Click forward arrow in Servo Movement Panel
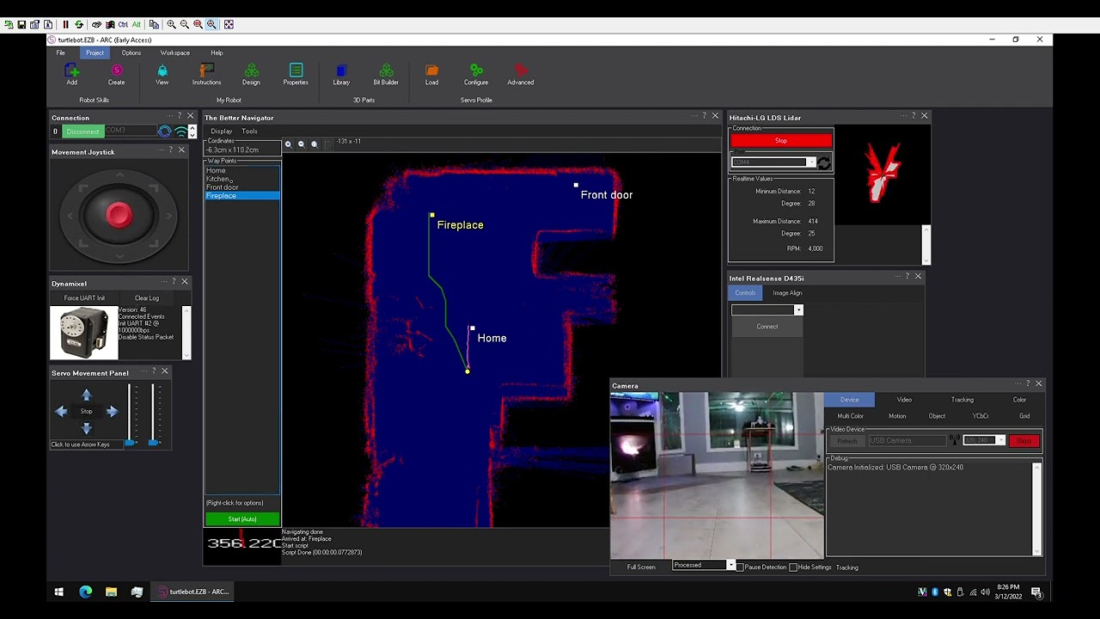Image resolution: width=1100 pixels, height=619 pixels. 86,395
